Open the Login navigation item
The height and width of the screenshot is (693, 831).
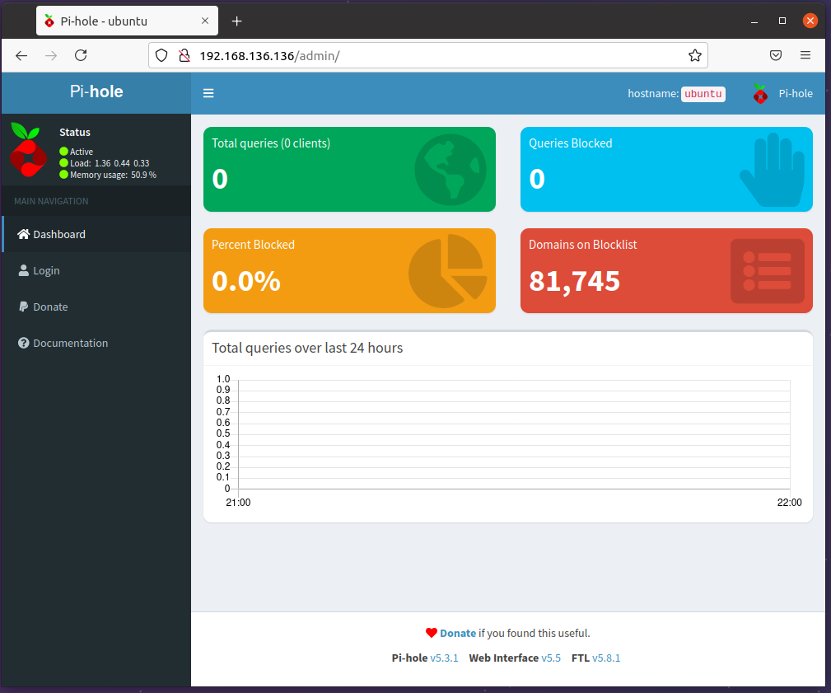pyautogui.click(x=96, y=270)
